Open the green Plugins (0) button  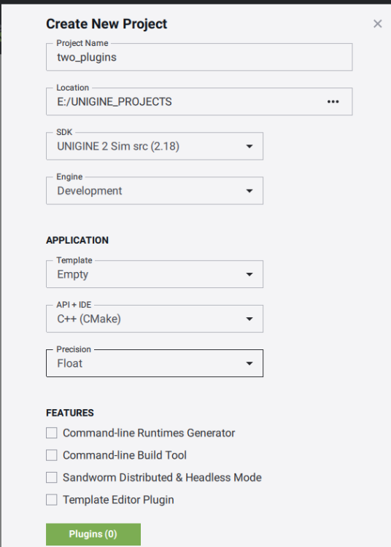tap(93, 534)
